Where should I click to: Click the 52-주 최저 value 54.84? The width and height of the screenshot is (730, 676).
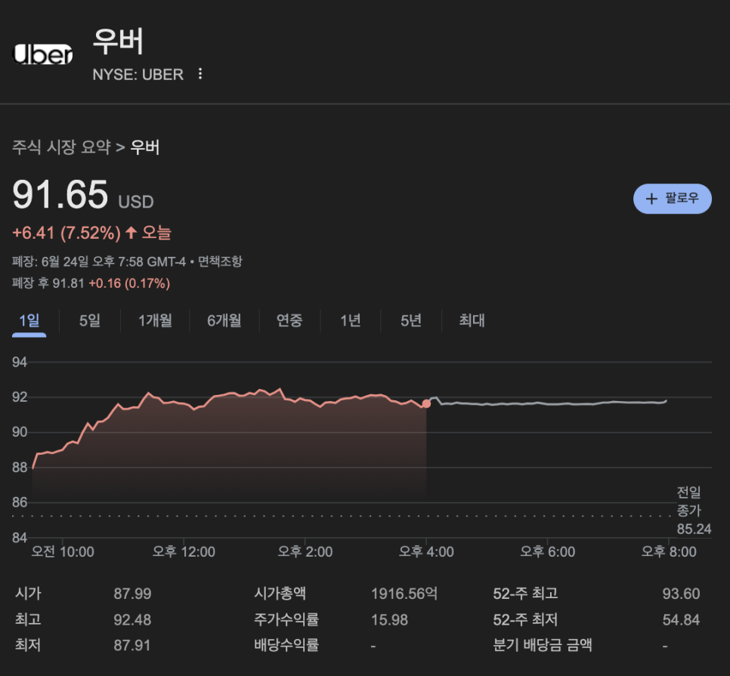pyautogui.click(x=681, y=619)
